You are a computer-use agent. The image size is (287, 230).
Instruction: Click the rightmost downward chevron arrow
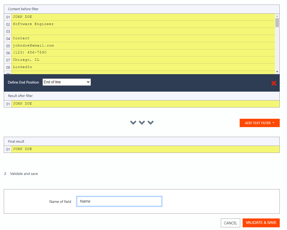(151, 123)
